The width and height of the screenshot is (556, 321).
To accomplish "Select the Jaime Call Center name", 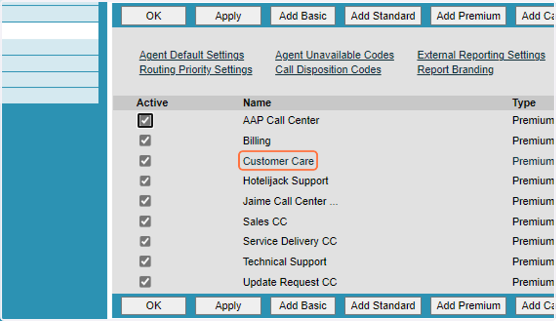I will pos(291,201).
